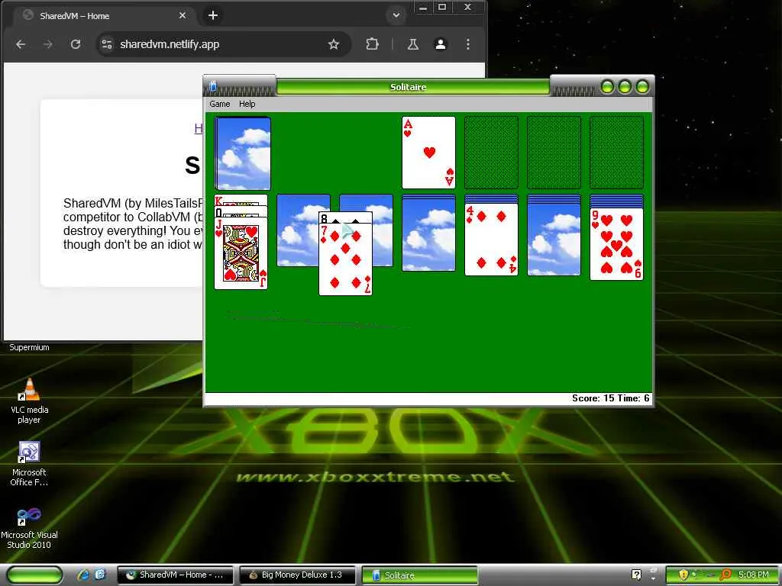Screen dimensions: 782x586
Task: Open the Microsoft Office desktop shortcut
Action: coord(30,465)
